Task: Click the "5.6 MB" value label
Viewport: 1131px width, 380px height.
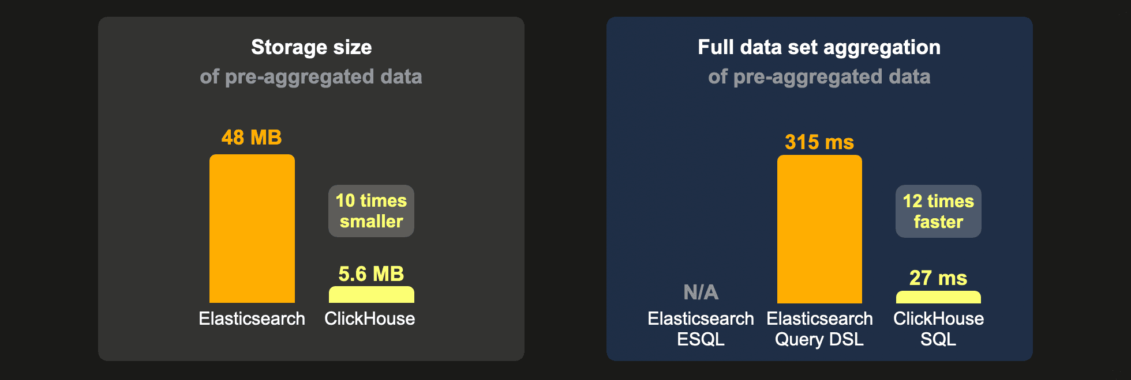Action: (371, 274)
